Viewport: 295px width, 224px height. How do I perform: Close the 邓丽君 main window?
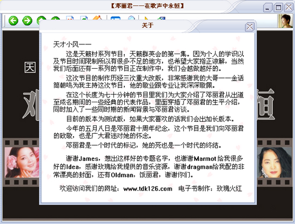(289, 8)
